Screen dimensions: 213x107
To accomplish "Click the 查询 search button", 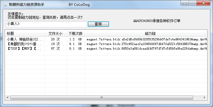I will [98, 24].
